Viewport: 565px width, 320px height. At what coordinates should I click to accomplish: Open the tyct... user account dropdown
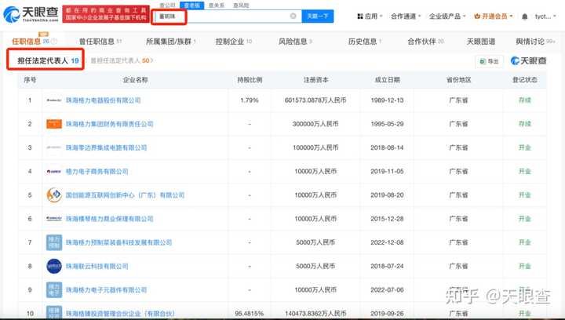pyautogui.click(x=545, y=16)
